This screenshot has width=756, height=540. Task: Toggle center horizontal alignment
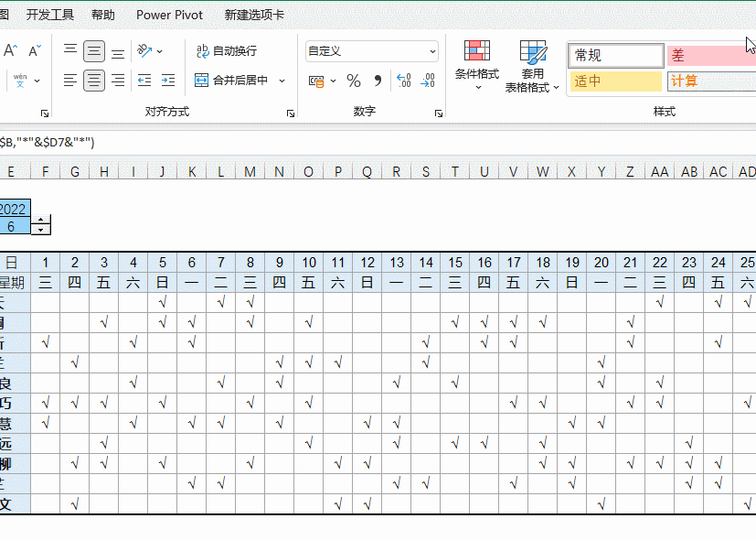(x=94, y=81)
